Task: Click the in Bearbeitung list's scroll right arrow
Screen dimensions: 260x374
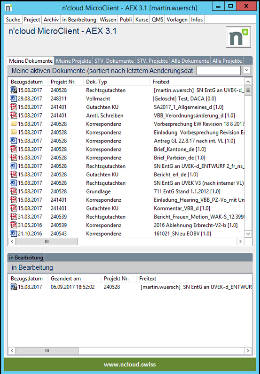Action: tap(248, 350)
